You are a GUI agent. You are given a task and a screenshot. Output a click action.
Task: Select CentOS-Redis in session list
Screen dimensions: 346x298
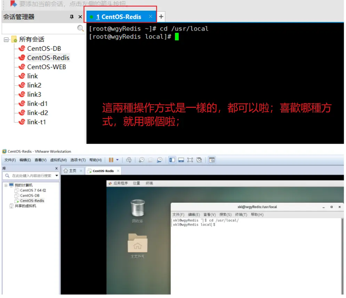[x=48, y=58]
